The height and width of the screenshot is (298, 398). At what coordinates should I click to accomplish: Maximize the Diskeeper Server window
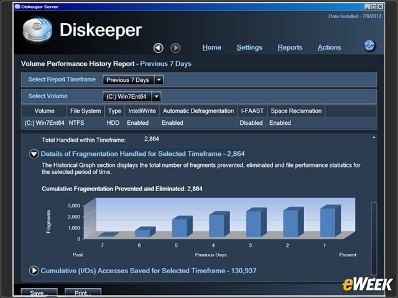tap(373, 7)
